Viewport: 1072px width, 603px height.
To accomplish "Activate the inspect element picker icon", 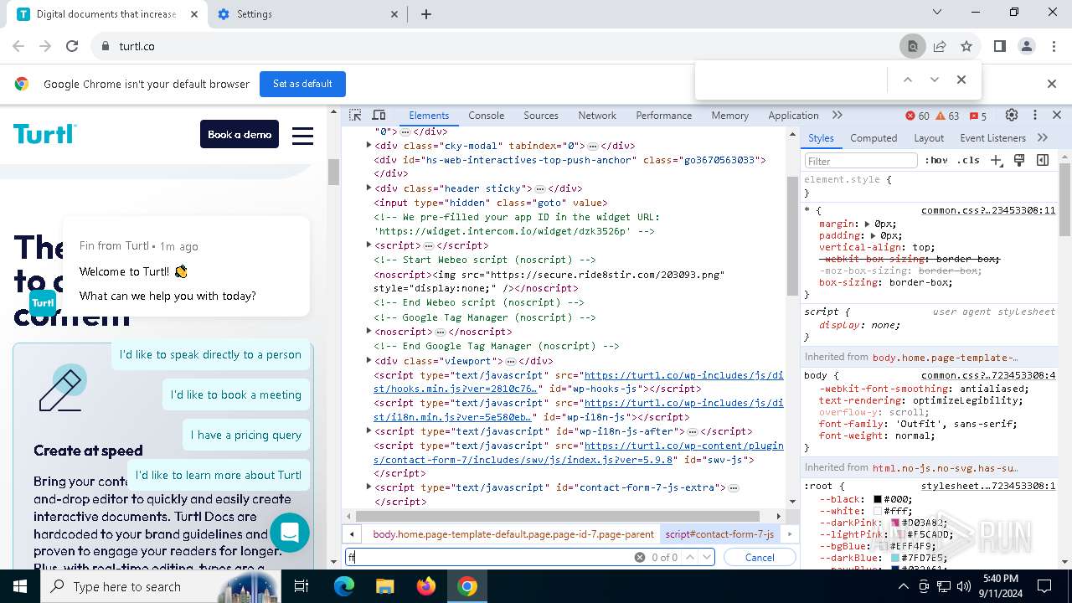I will (x=355, y=116).
